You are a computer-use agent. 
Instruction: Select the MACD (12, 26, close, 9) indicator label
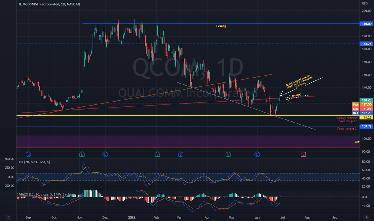[45, 194]
